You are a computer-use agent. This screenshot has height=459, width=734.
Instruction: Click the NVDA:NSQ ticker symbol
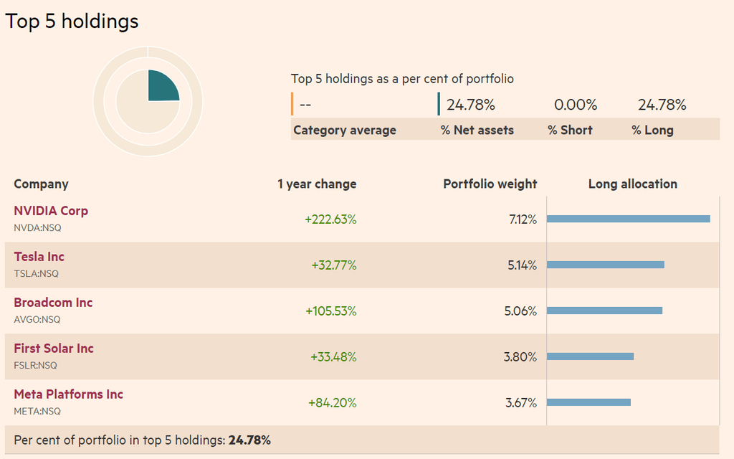coord(37,228)
